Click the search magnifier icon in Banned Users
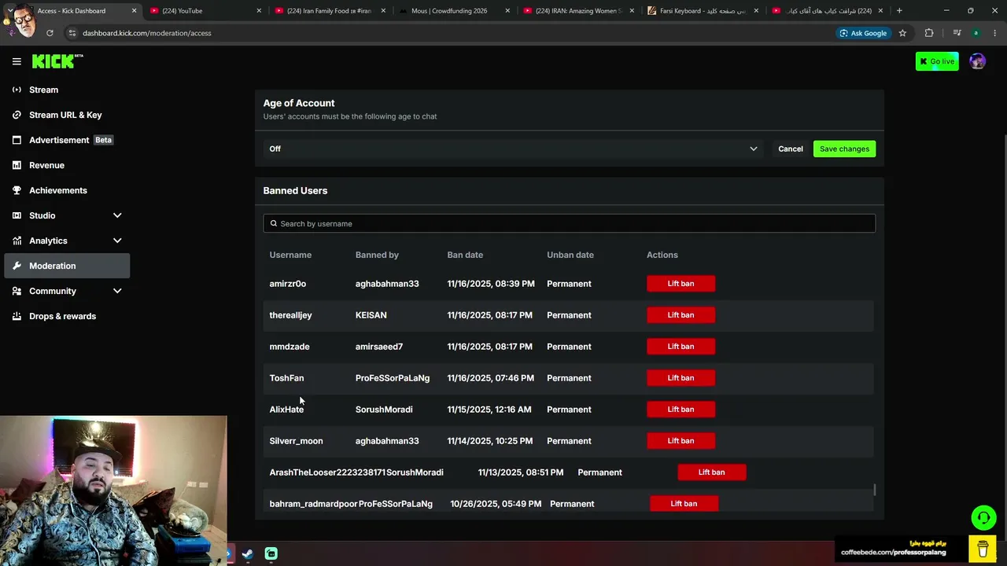 click(274, 223)
